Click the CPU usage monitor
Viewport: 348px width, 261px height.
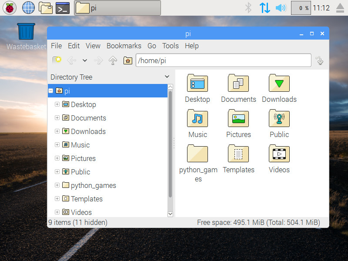pos(301,8)
